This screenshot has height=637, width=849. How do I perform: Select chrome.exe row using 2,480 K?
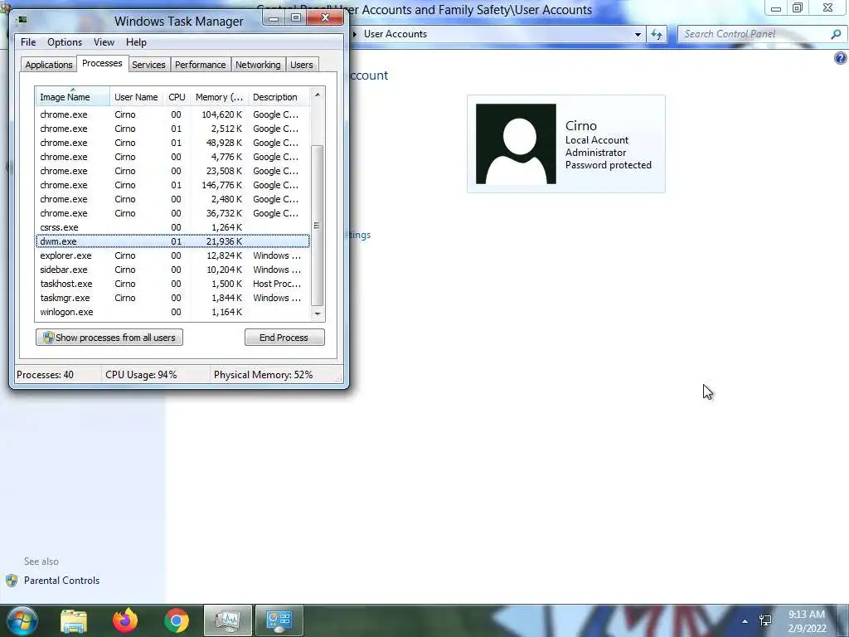pyautogui.click(x=173, y=199)
